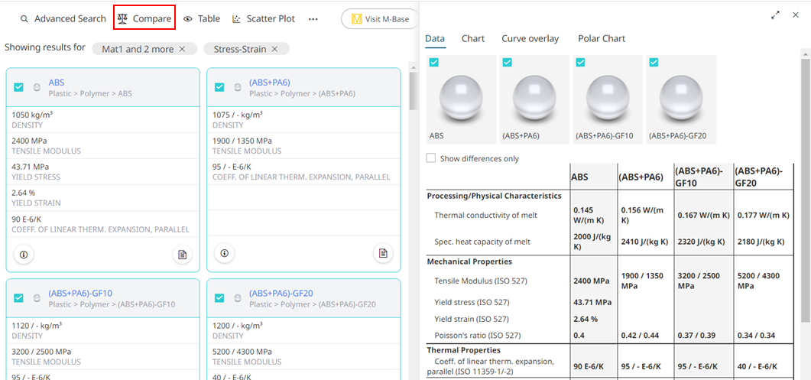Image resolution: width=811 pixels, height=380 pixels.
Task: Remove the Mat1 and 2 more filter
Action: [182, 49]
